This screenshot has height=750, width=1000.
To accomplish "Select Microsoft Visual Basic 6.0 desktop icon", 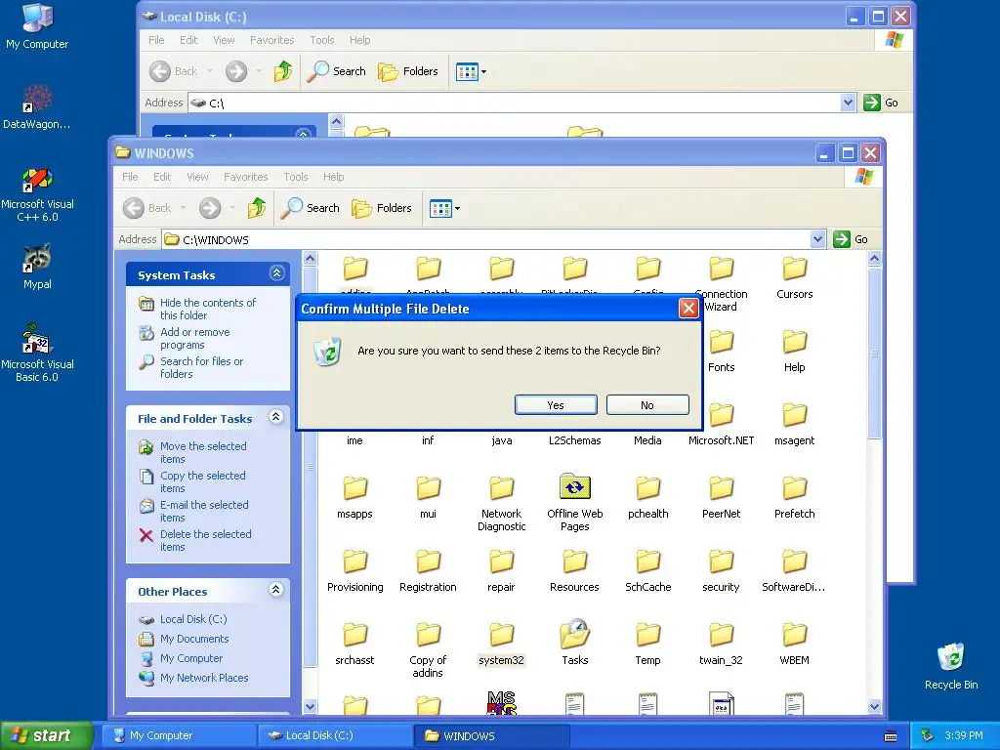I will point(37,354).
